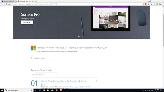
Task: Open the red adblock extension icon
Action: pos(146,4)
